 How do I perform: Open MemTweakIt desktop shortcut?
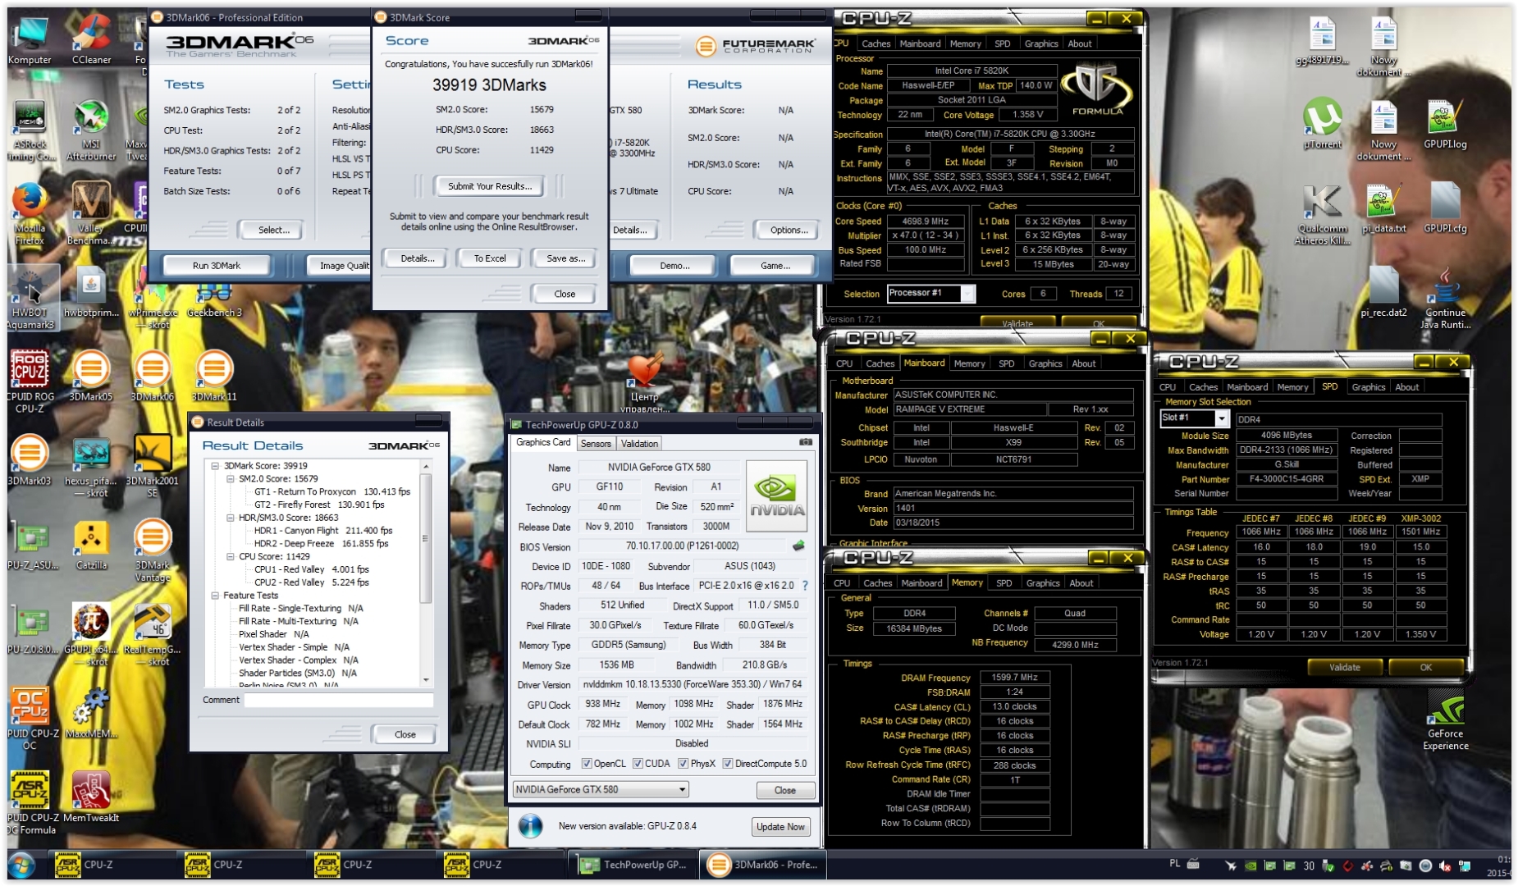coord(91,797)
